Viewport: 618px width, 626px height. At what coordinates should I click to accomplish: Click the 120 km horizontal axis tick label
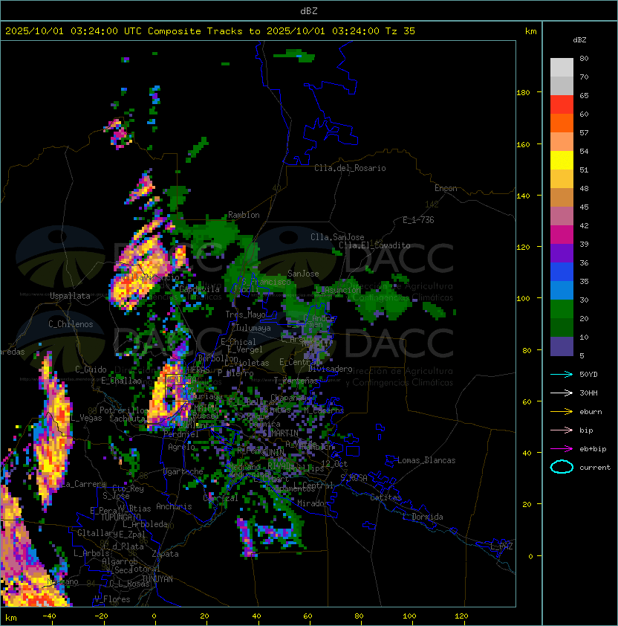[x=461, y=616]
